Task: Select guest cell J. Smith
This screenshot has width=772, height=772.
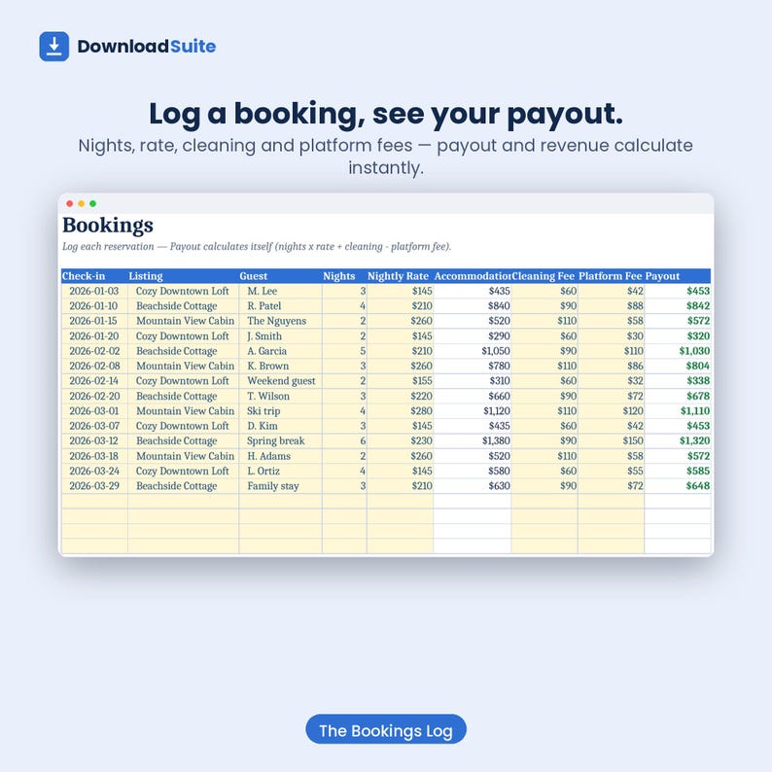Action: pos(280,335)
